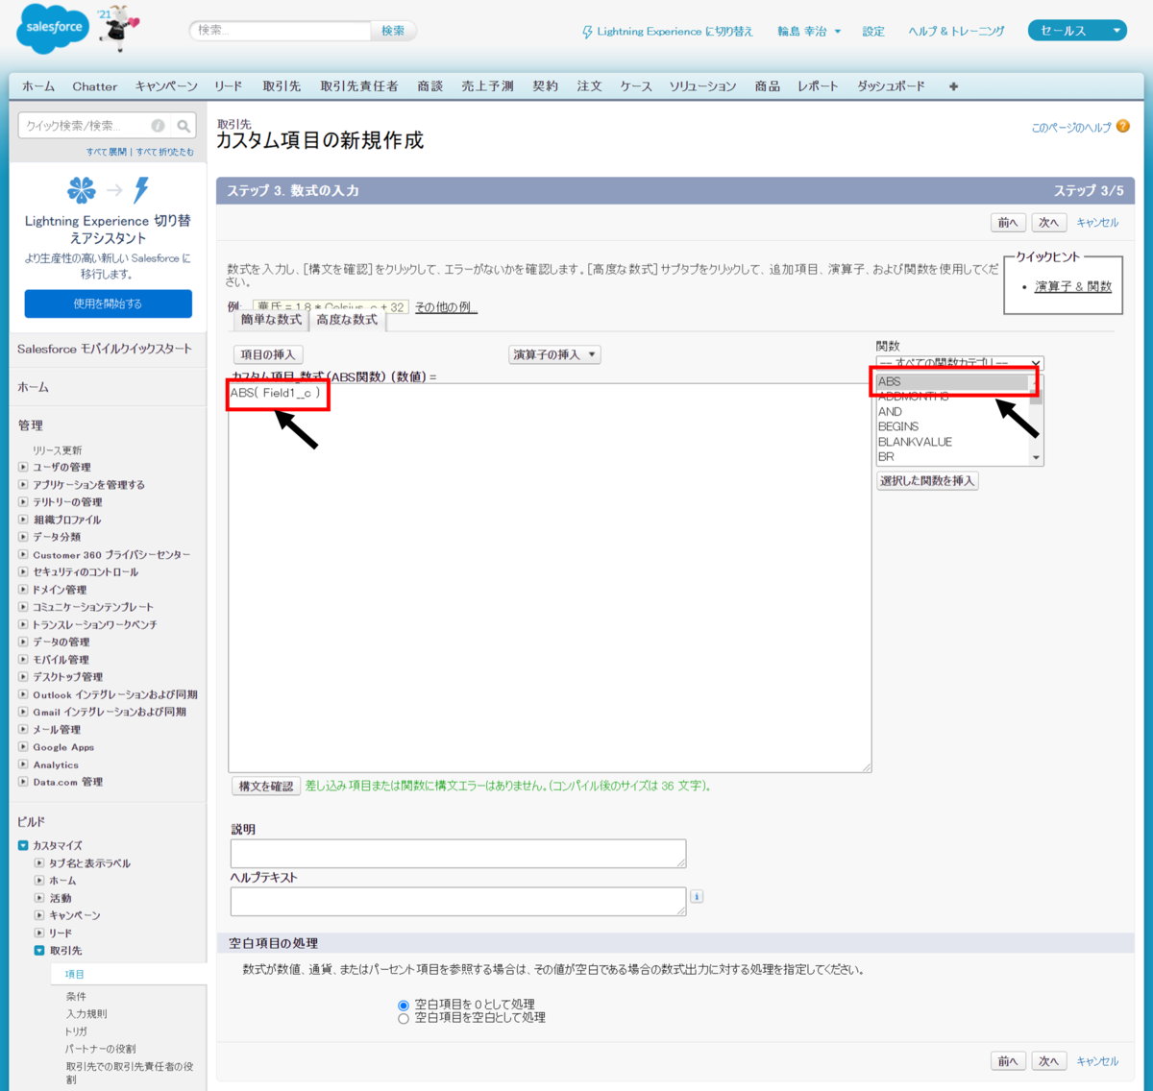
Task: Open the レポート tab
Action: point(818,86)
